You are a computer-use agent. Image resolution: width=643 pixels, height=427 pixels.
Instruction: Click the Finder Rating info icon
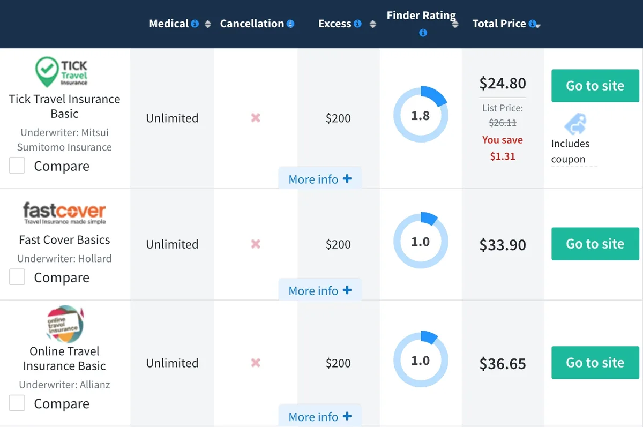click(x=423, y=33)
